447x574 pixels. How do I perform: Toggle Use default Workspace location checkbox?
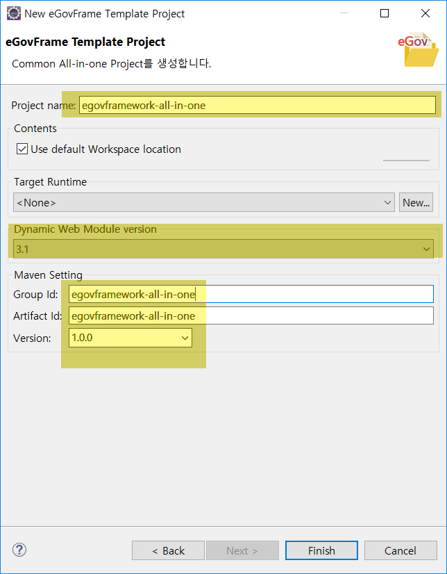click(x=22, y=149)
